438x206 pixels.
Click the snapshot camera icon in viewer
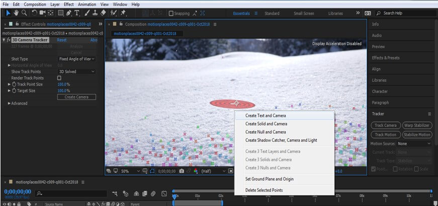[182, 171]
